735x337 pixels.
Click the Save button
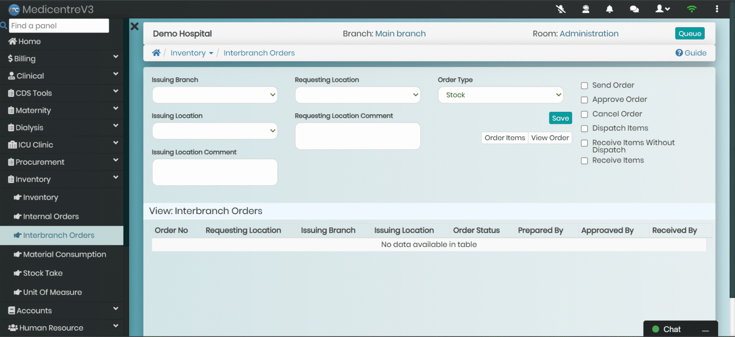pos(560,118)
